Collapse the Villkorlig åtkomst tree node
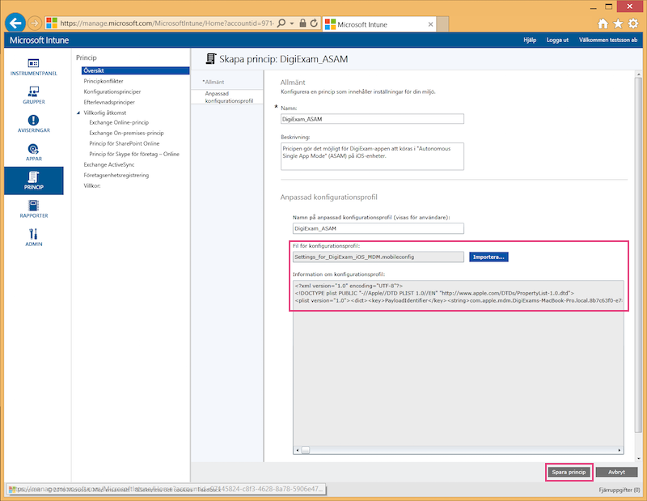 click(x=78, y=113)
